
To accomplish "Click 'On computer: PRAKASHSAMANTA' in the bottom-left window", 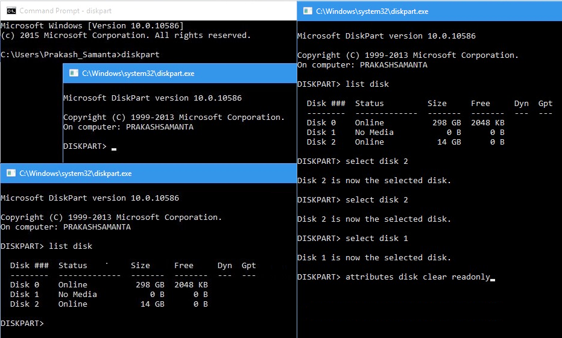I will pos(66,227).
